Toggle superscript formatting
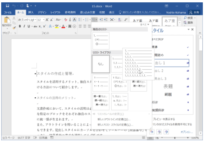 [44, 26]
